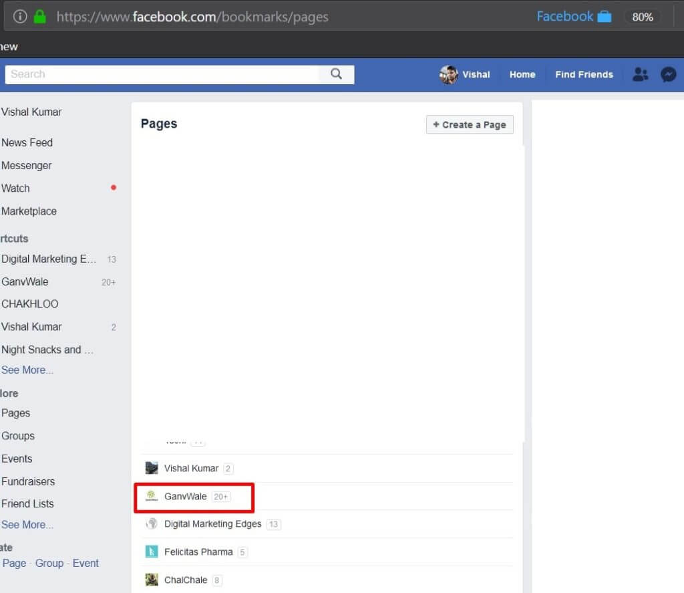Click the Vishal Kumar page thumbnail

pos(152,468)
